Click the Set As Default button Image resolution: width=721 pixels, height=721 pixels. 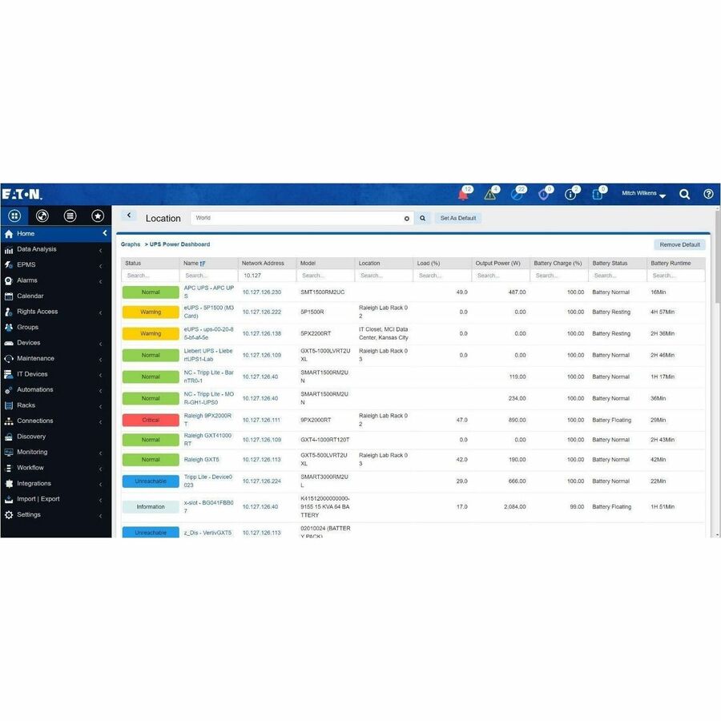(458, 217)
